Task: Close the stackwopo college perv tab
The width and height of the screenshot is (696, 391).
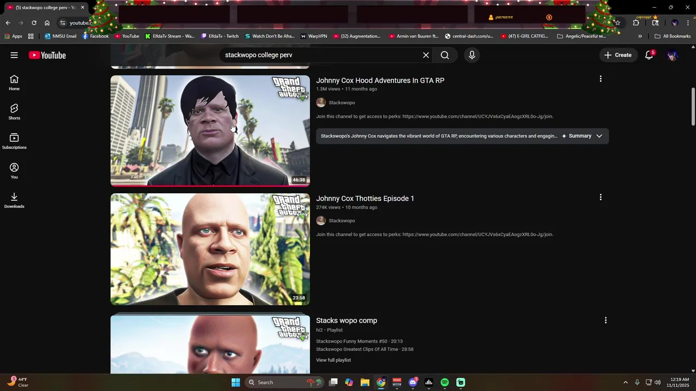Action: point(83,8)
